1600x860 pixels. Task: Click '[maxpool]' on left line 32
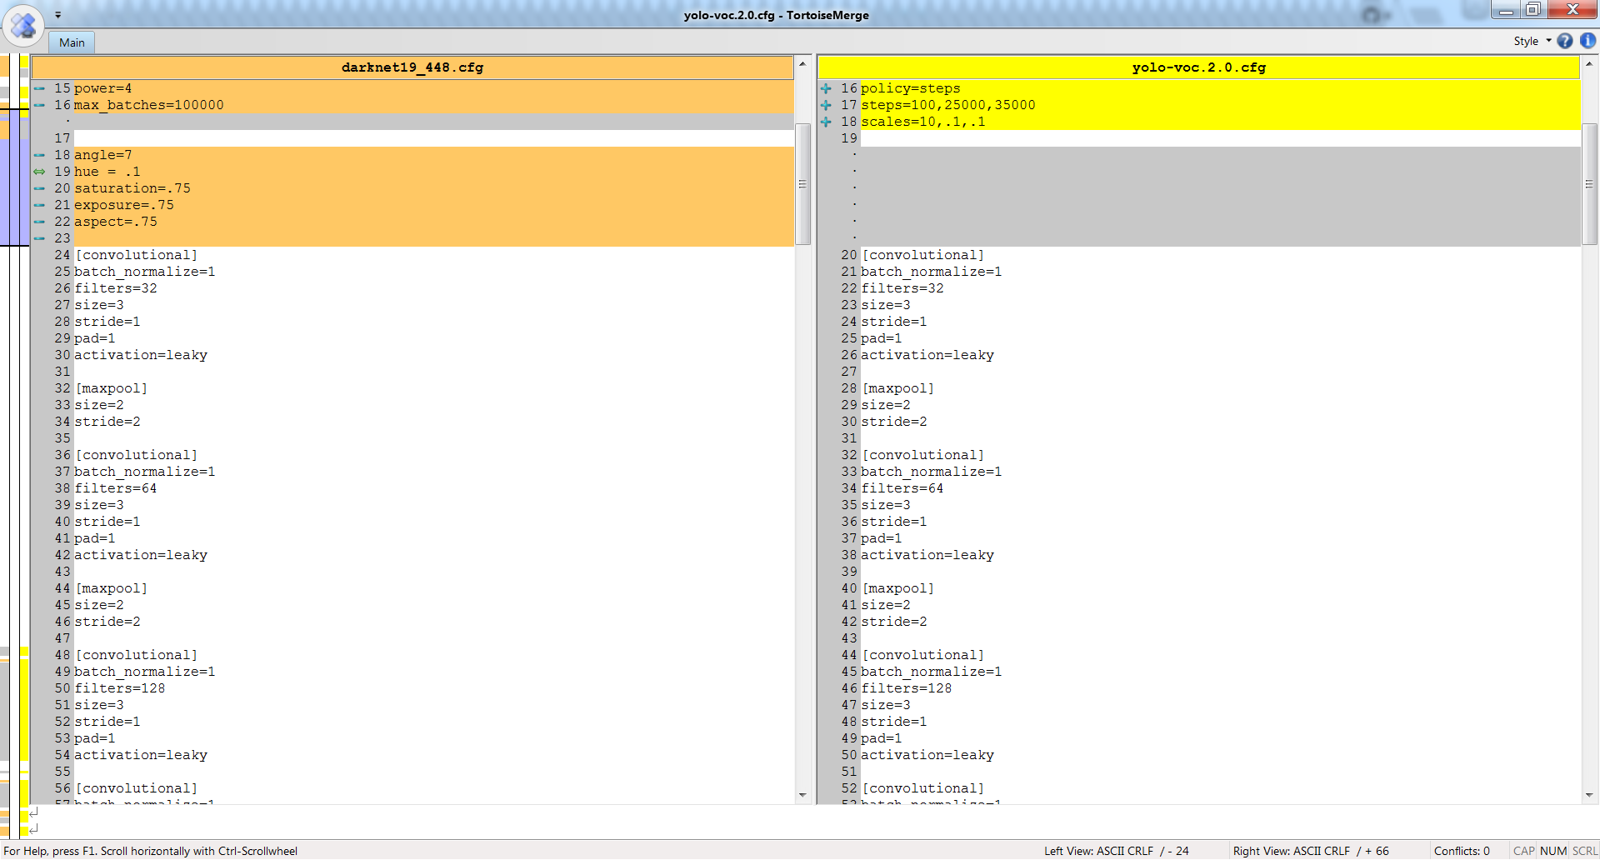pos(112,388)
